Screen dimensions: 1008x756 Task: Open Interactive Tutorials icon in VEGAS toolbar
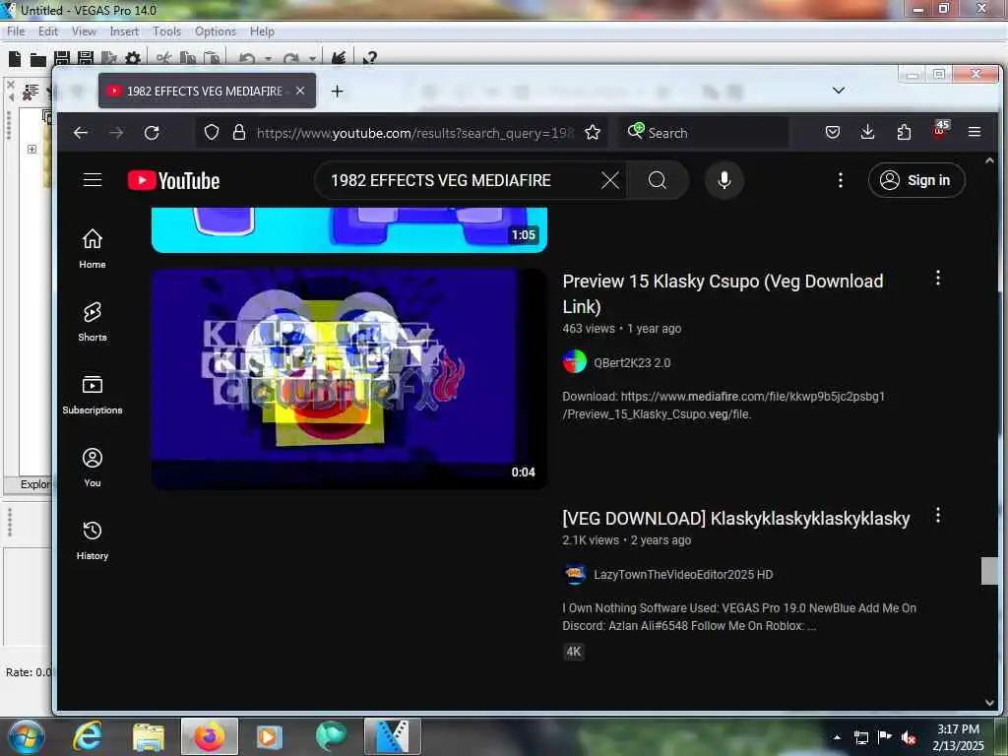coord(339,59)
